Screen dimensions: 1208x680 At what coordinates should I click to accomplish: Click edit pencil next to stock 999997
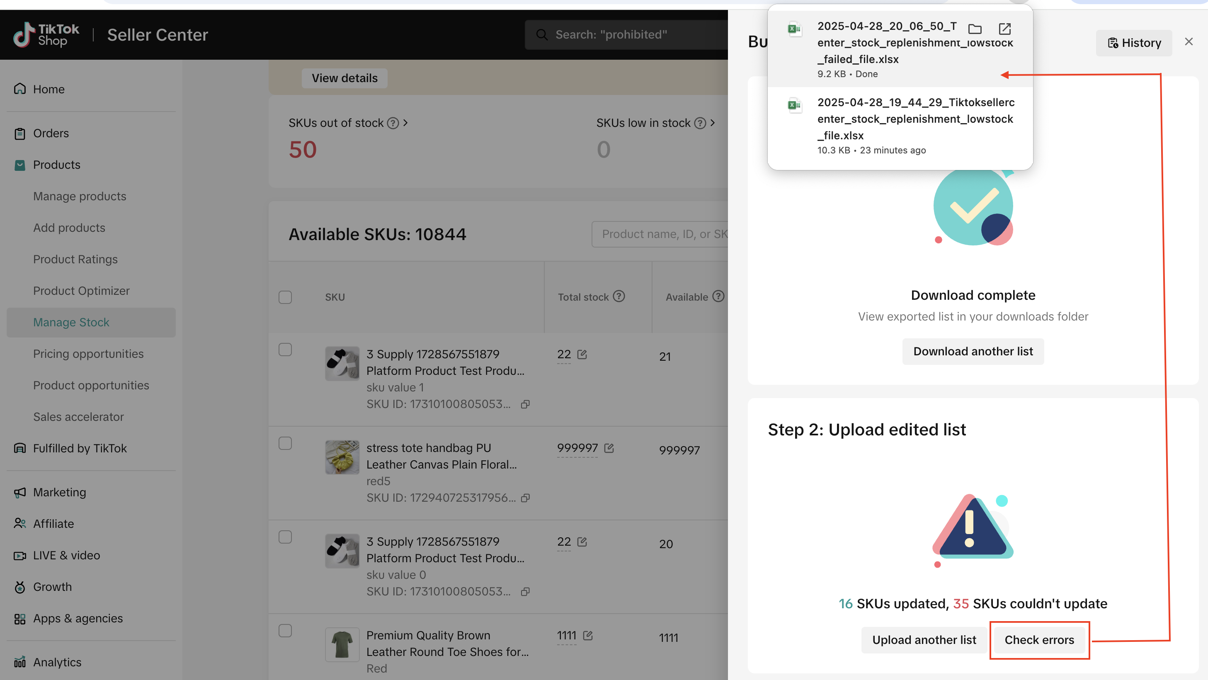(x=609, y=448)
